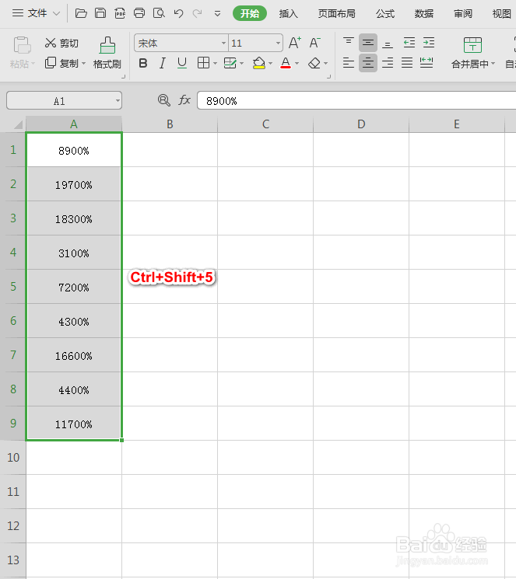This screenshot has height=579, width=516.
Task: Align text left
Action: (x=348, y=63)
